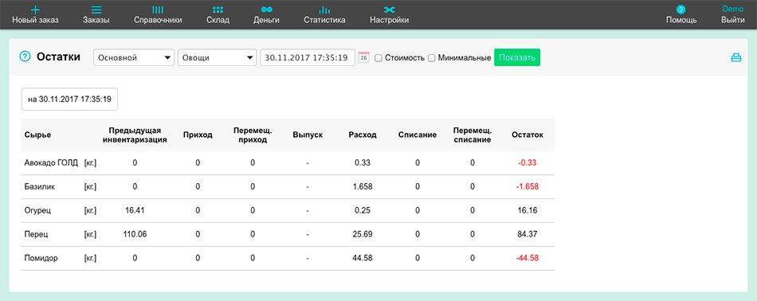Expand the Основной warehouse dropdown
Screen dimensions: 757x301
click(134, 57)
